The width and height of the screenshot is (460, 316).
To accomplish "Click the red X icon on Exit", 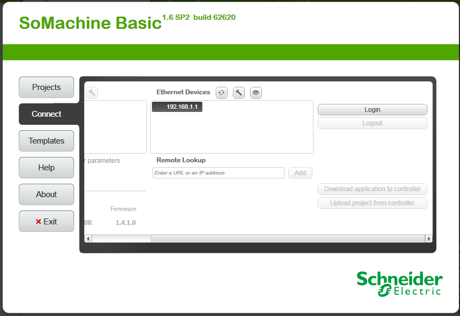I will click(x=38, y=221).
